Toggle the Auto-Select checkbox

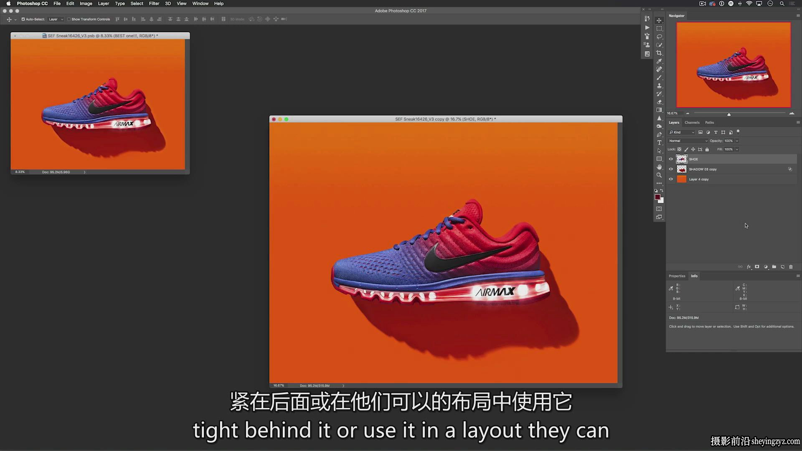tap(23, 19)
